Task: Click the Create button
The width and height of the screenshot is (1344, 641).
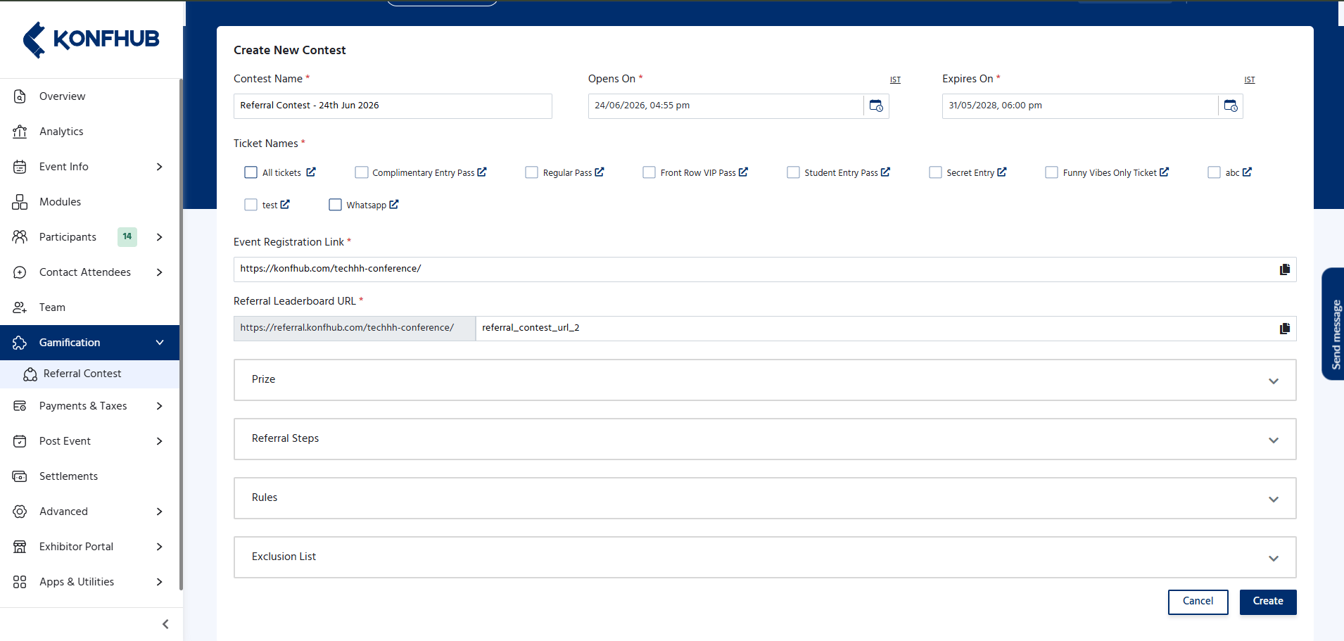Action: point(1268,602)
